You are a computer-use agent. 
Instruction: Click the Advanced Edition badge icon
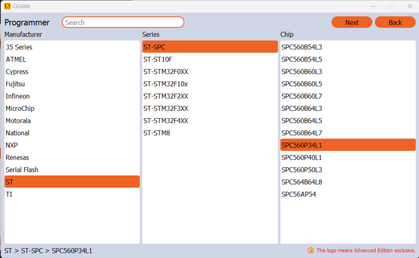(311, 250)
